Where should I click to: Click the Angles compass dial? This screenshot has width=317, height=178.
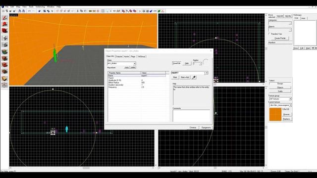(206, 62)
